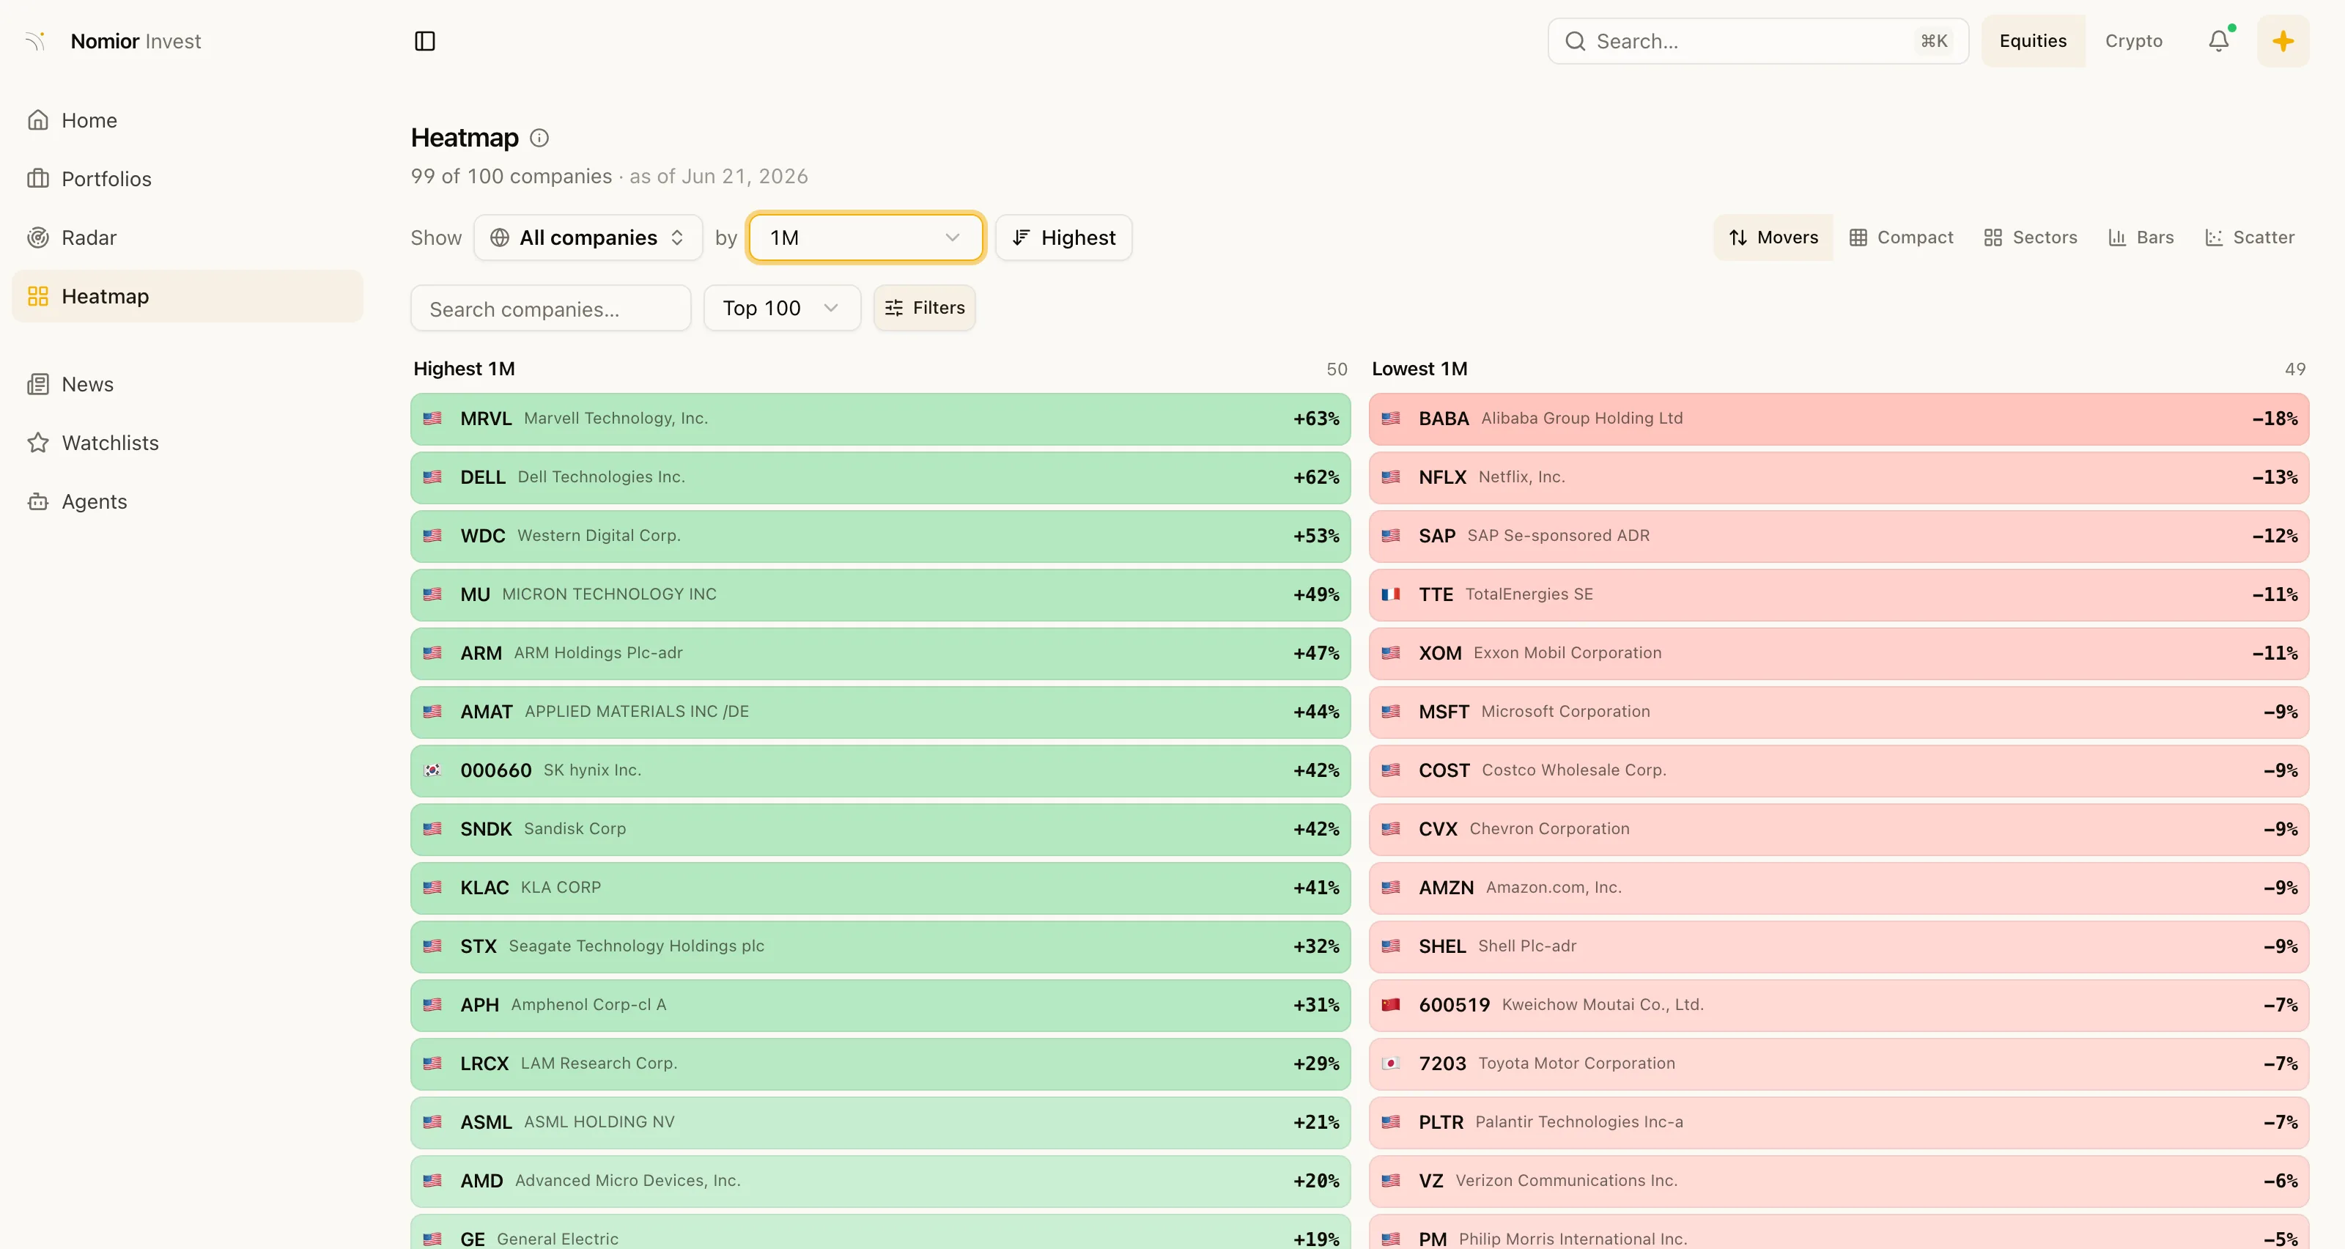
Task: Click the XOM Exxon Mobil row
Action: (x=1839, y=654)
